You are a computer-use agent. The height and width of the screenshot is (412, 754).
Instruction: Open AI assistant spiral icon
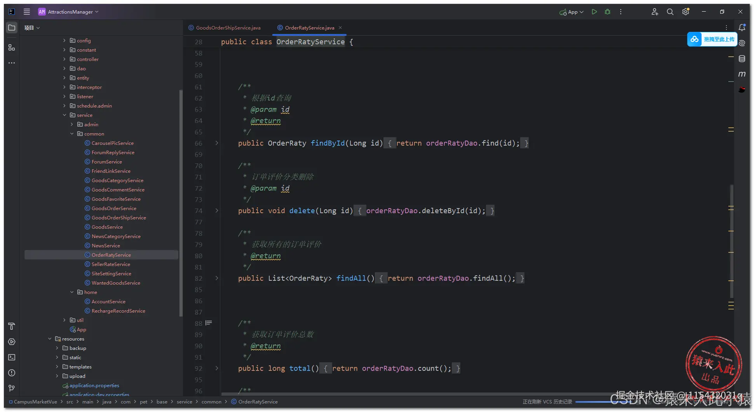[x=742, y=43]
